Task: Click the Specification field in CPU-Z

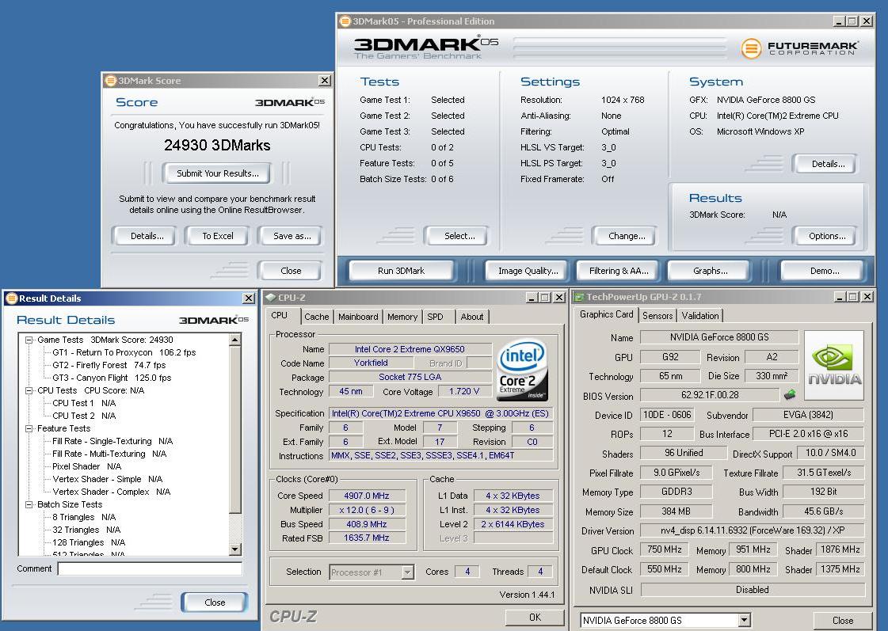Action: tap(440, 414)
